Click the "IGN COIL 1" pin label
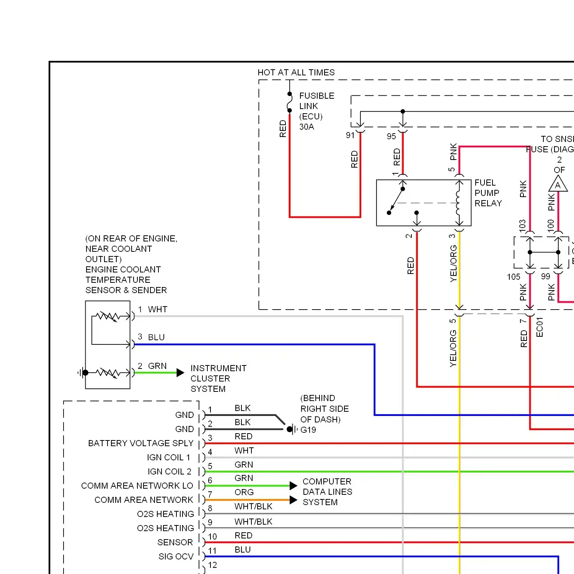Screen dimensions: 574x574 (x=168, y=457)
